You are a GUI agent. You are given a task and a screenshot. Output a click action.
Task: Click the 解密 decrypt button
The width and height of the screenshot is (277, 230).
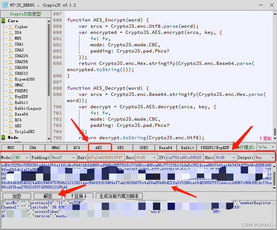pos(48,196)
